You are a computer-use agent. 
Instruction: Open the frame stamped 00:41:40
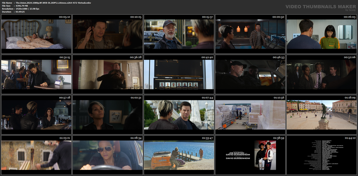pyautogui.click(x=179, y=74)
